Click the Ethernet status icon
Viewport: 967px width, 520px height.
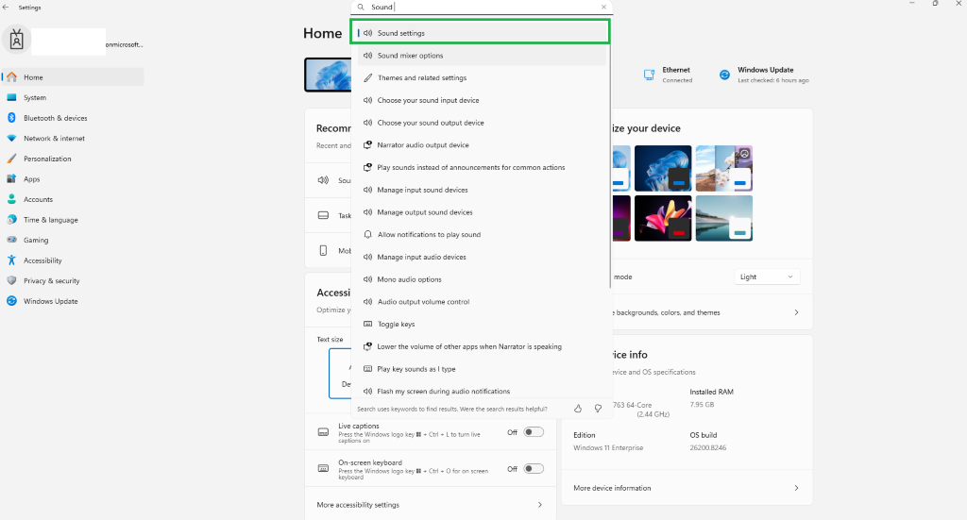pos(649,75)
